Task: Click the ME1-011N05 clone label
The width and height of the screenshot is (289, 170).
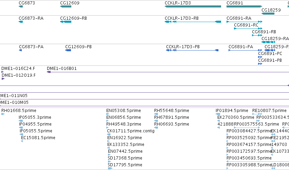Action: coord(14,96)
